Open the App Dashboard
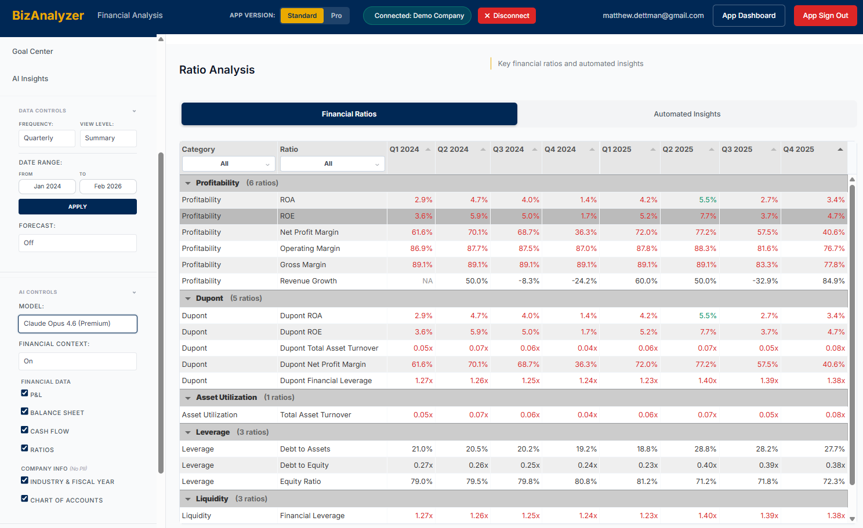The height and width of the screenshot is (528, 863). click(x=749, y=16)
